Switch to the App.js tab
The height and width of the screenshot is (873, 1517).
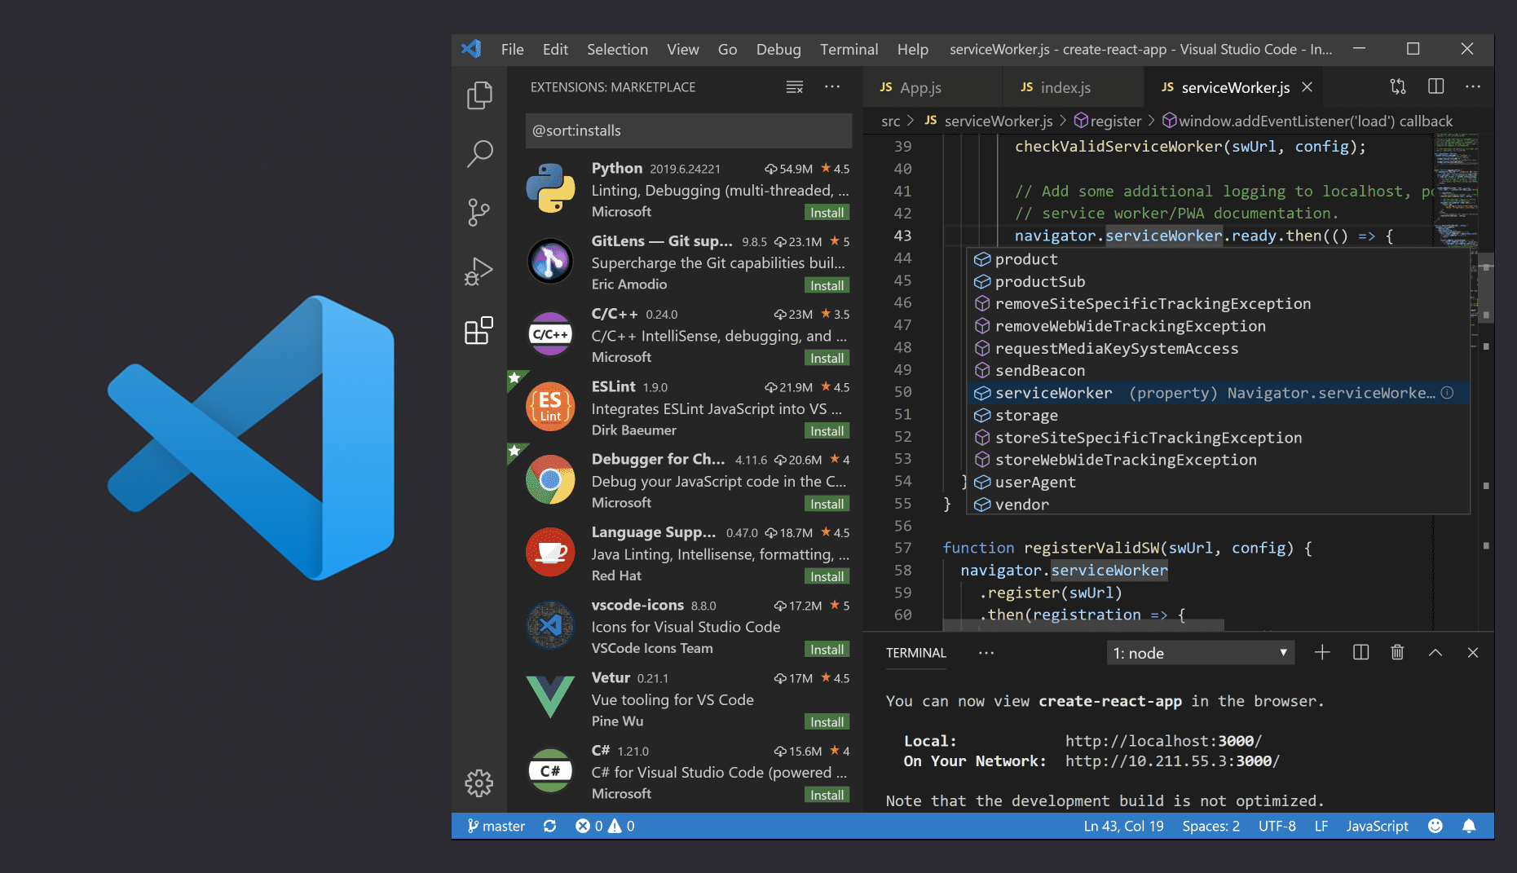(933, 87)
